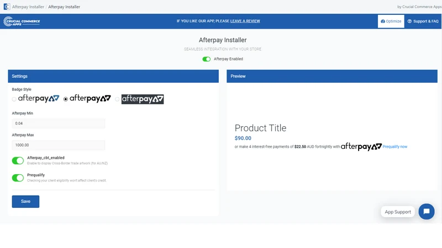This screenshot has height=248, width=442.
Task: Open the chat support bubble icon
Action: (x=426, y=212)
